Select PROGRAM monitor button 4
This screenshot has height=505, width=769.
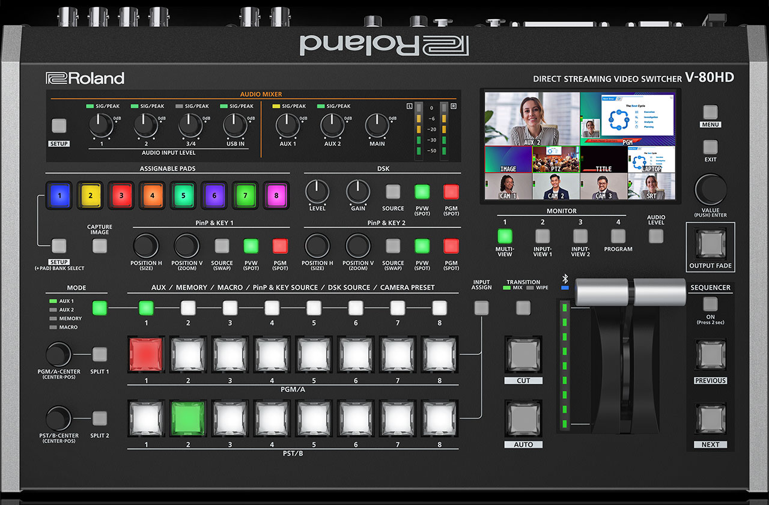[618, 236]
